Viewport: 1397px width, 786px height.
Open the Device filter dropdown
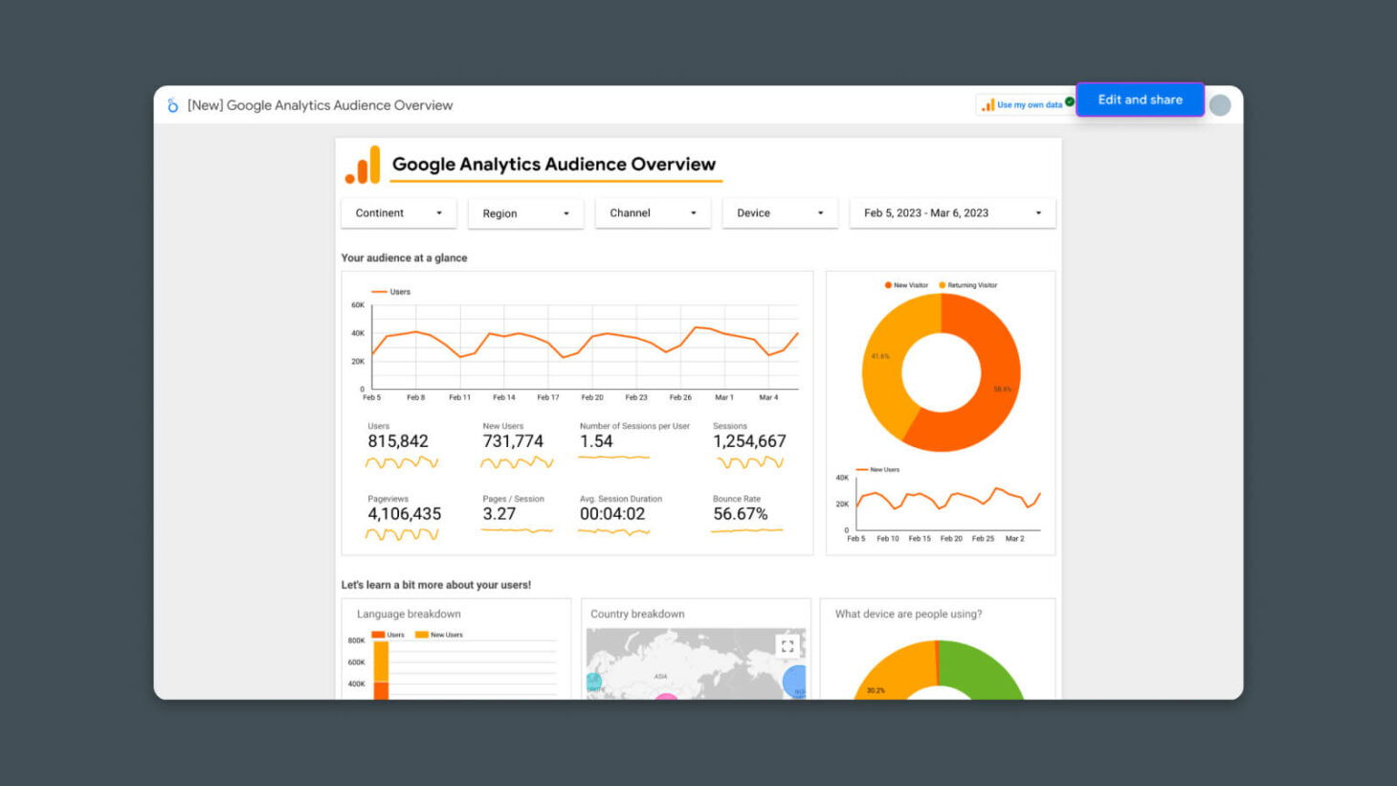tap(780, 213)
